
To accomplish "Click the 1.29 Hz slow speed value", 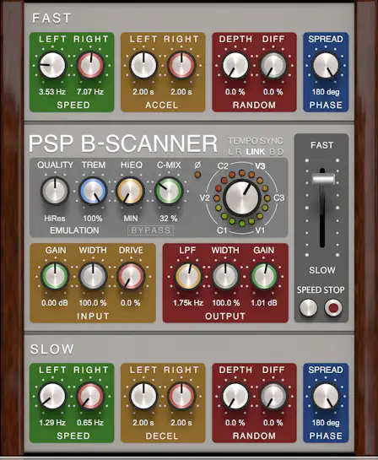I will (x=52, y=423).
